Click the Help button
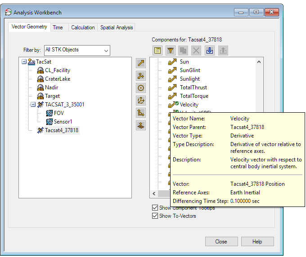The image size is (306, 257). tap(257, 242)
